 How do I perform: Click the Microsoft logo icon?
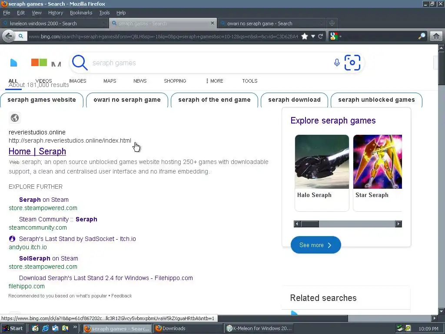pyautogui.click(x=39, y=62)
